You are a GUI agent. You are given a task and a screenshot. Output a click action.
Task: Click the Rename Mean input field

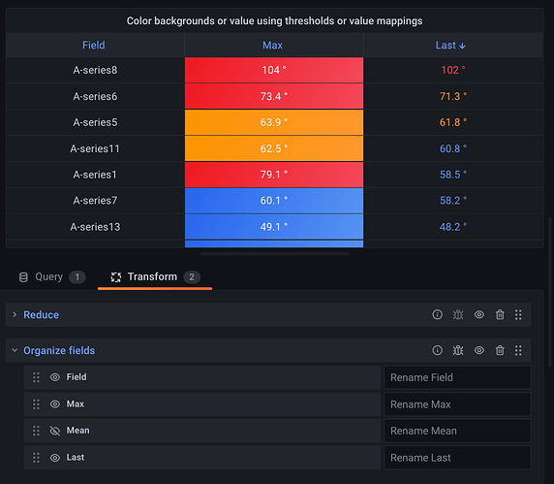tap(457, 431)
